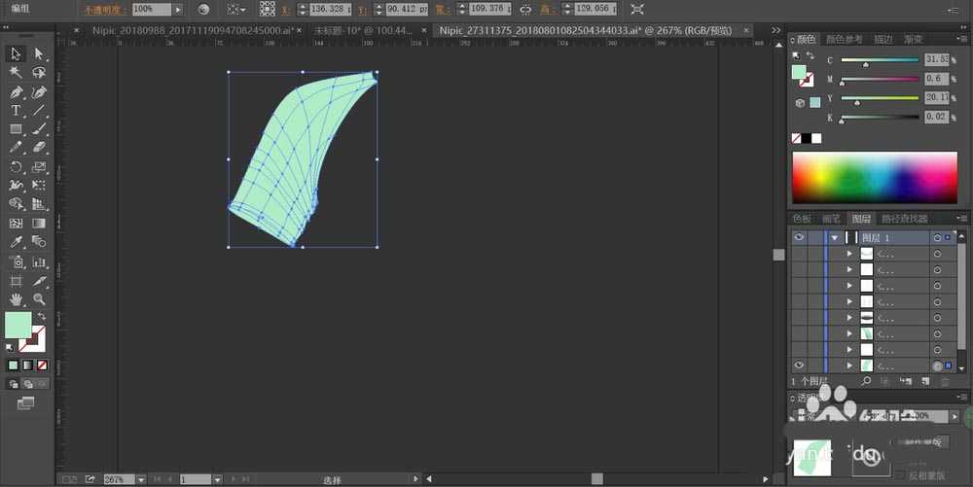The image size is (973, 487).
Task: Select the Pen tool
Action: click(x=16, y=92)
